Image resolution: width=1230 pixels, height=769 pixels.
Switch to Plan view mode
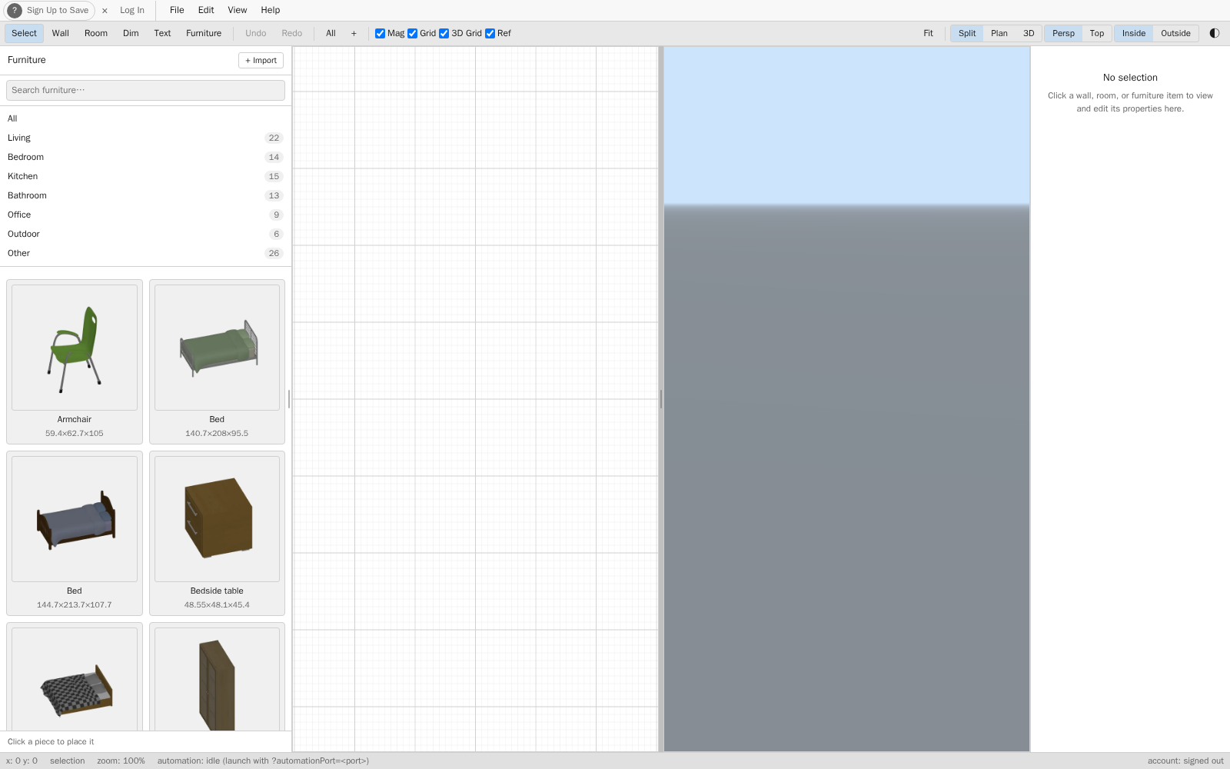pos(999,33)
